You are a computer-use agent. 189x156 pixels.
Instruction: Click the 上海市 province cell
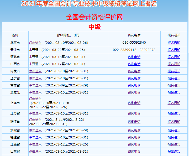(15, 103)
